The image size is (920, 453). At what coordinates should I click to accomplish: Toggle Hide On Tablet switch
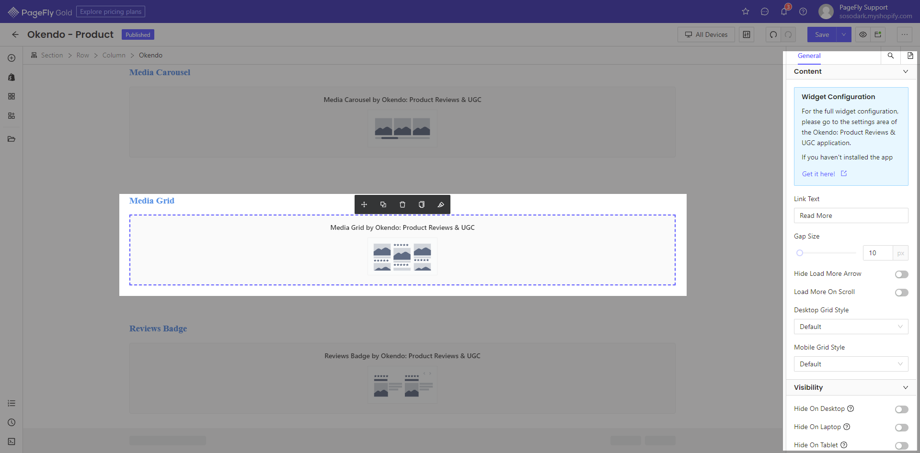coord(902,446)
